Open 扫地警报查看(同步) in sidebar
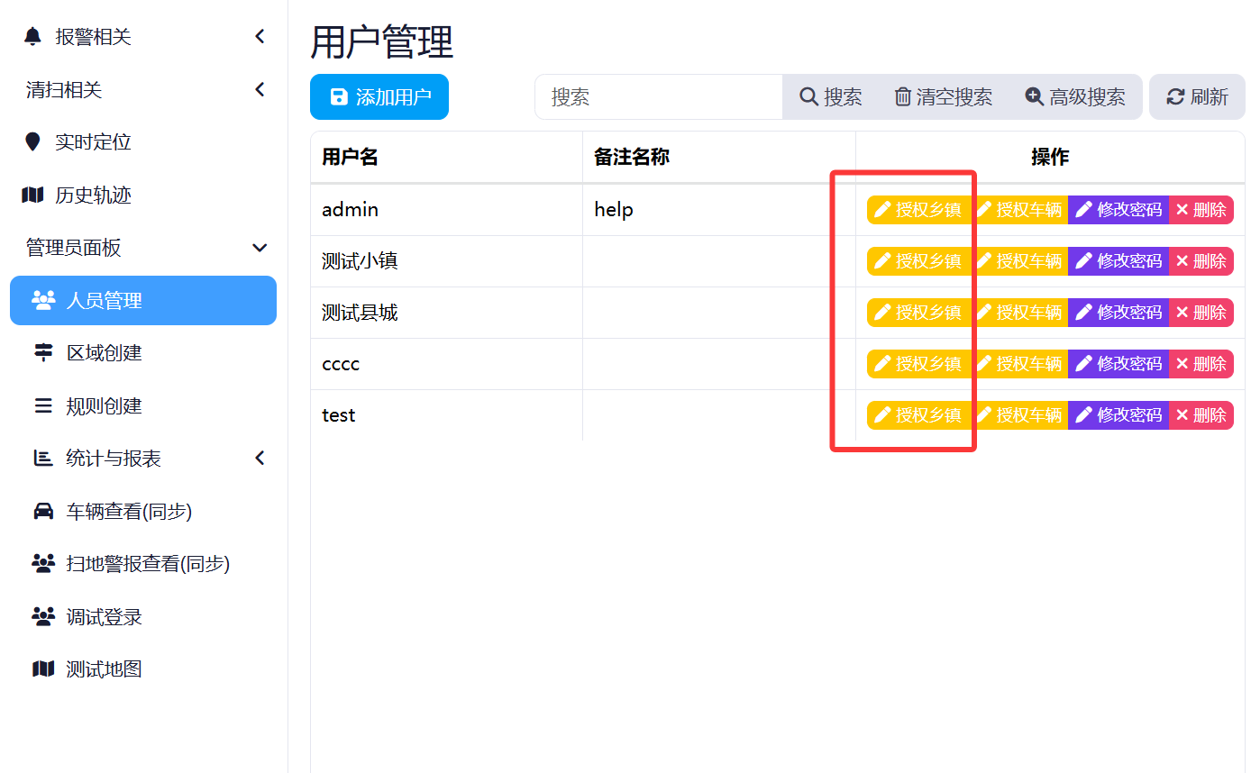Image resolution: width=1260 pixels, height=773 pixels. tap(148, 564)
